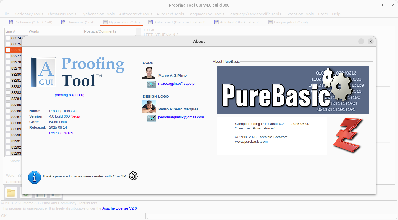
Task: Tick the checkbox for line 83280
Action: [x=8, y=74]
